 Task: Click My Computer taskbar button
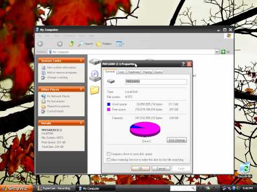96,188
